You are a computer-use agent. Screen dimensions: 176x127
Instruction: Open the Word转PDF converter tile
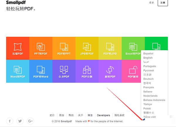click(18, 71)
